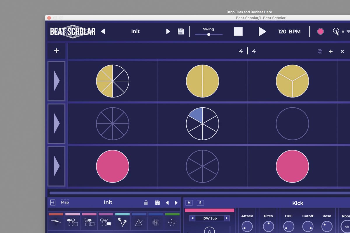
Task: Advance to the next preset with the right arrow
Action: [x=168, y=31]
